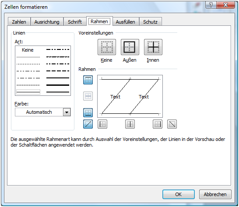Click the Abbrechen button
Viewport: 239px width, 207px height.
(215, 194)
